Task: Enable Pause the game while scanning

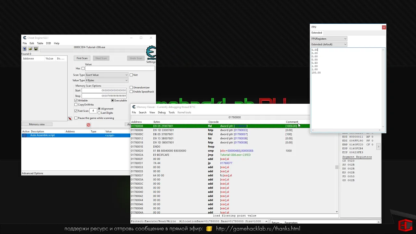Action: (x=76, y=118)
